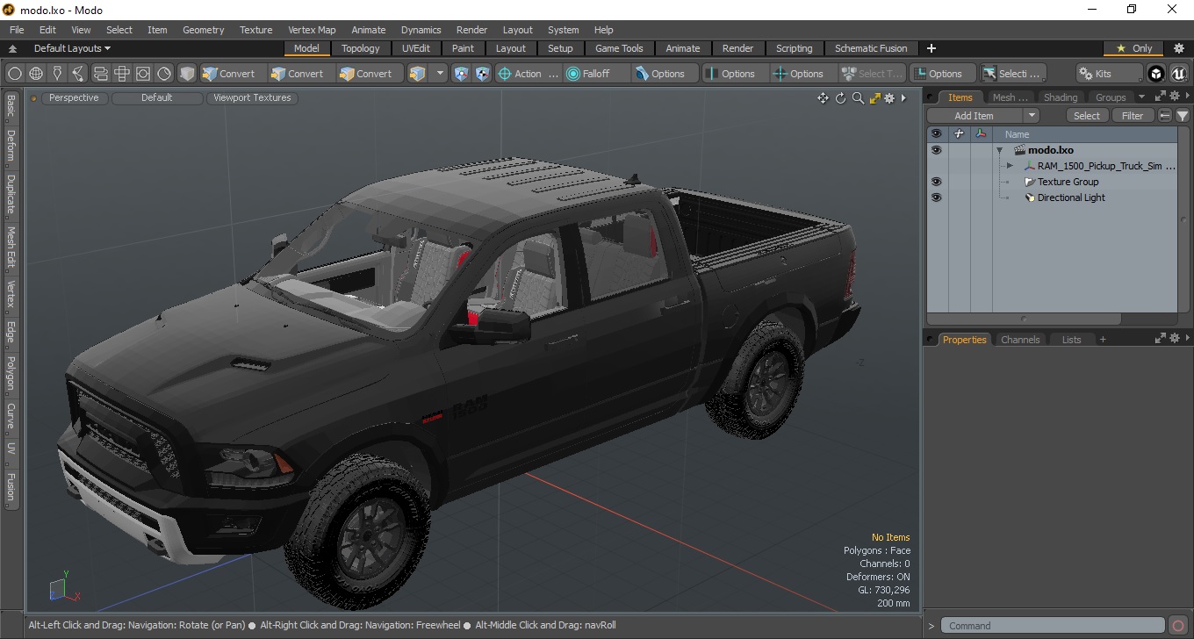This screenshot has width=1194, height=639.
Task: Open the Texture menu
Action: [255, 30]
